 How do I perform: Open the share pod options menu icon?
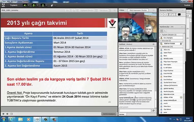click(x=115, y=10)
